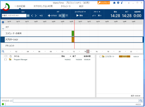Sort by タイトル column header

tap(17, 56)
